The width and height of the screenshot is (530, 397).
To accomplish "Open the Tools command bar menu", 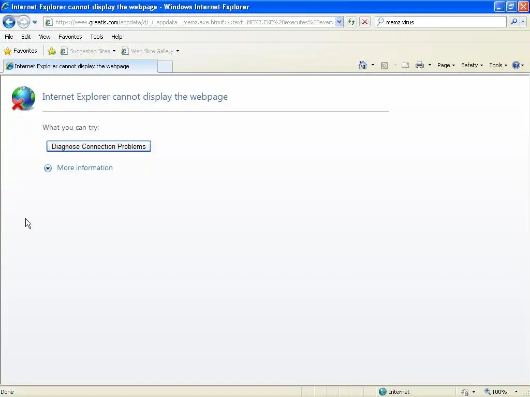I will point(498,65).
